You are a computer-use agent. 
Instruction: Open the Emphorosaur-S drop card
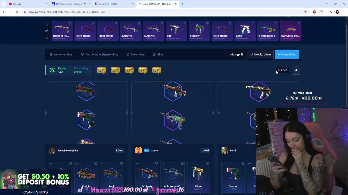click(x=268, y=31)
